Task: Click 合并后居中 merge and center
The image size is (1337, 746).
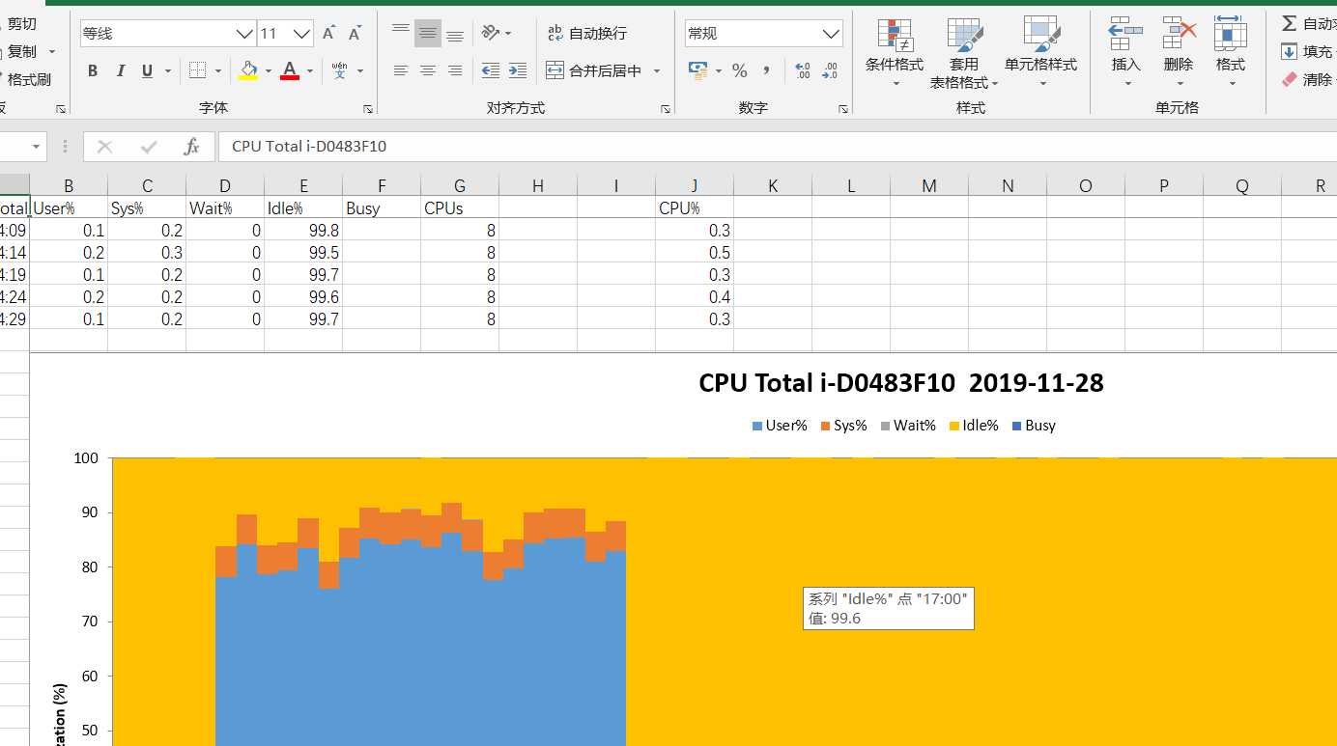Action: 594,70
